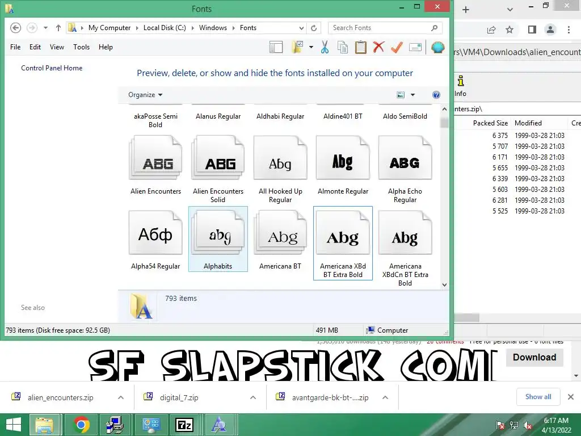Select the Alpha Echo Regular font
Viewport: 581px width, 436px height.
click(405, 170)
